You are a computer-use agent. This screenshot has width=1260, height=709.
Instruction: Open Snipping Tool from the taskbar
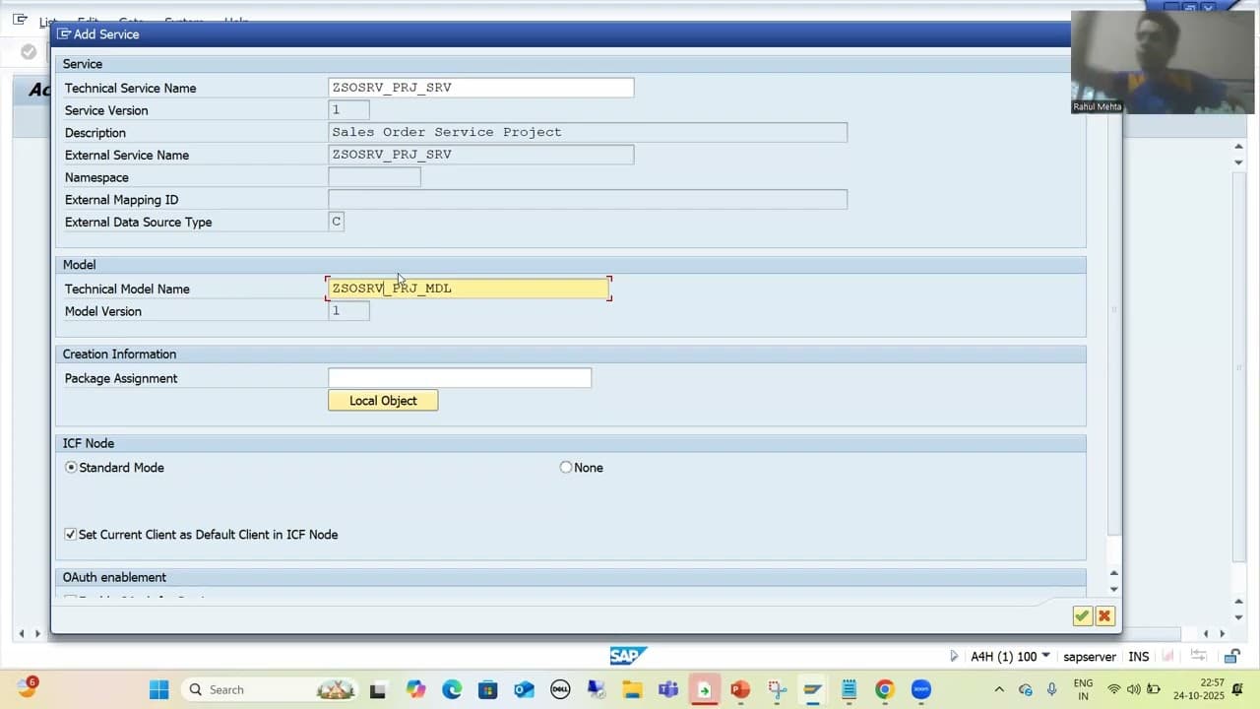777,689
